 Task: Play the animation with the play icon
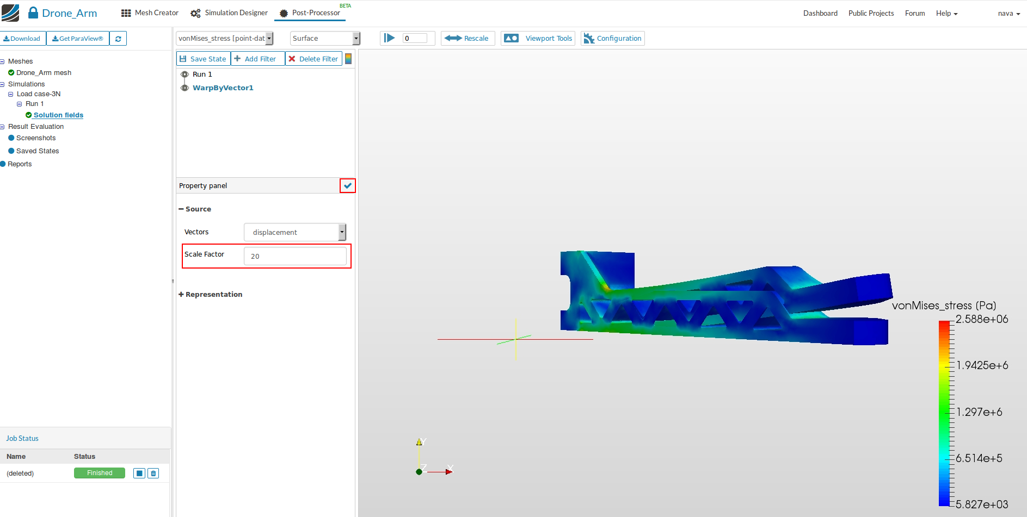[389, 38]
